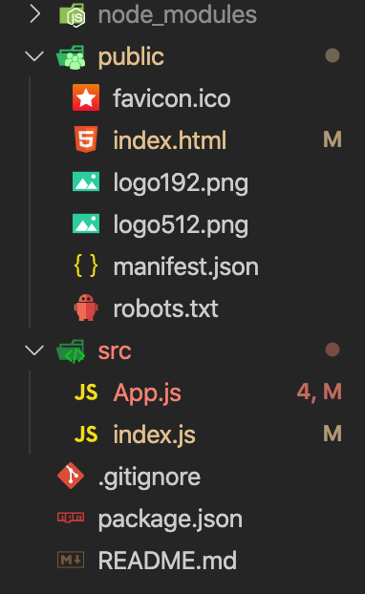Click the braces icon of manifest.json
Viewport: 365px width, 594px height.
(x=86, y=265)
